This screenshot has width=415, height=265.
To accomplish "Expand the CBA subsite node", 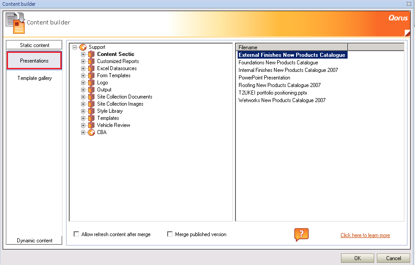I will [83, 132].
